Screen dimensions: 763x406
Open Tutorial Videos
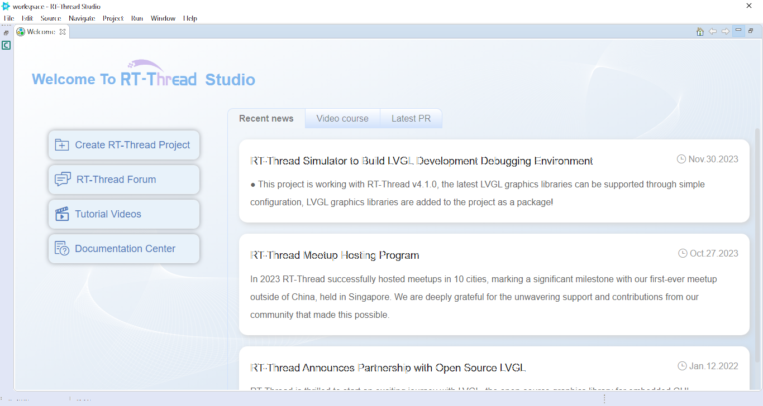[x=124, y=214]
